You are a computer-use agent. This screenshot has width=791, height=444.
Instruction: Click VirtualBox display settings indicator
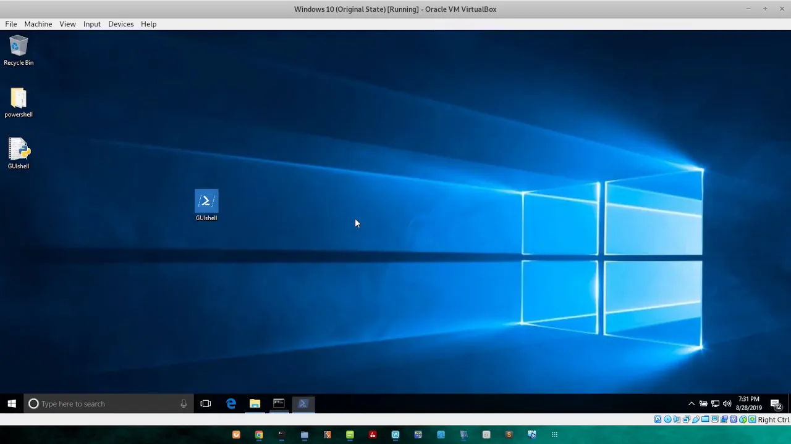(714, 419)
